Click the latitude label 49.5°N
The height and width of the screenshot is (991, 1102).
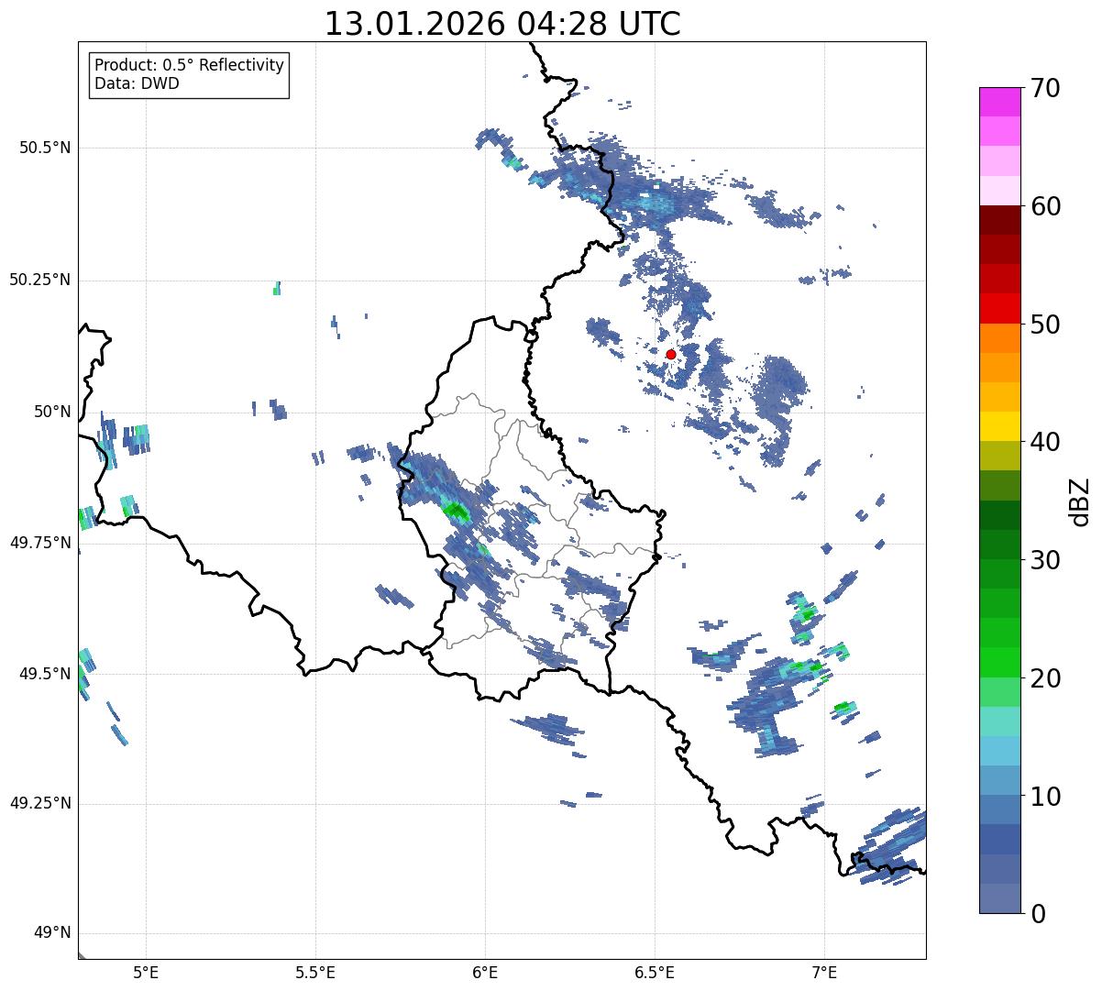tap(44, 674)
